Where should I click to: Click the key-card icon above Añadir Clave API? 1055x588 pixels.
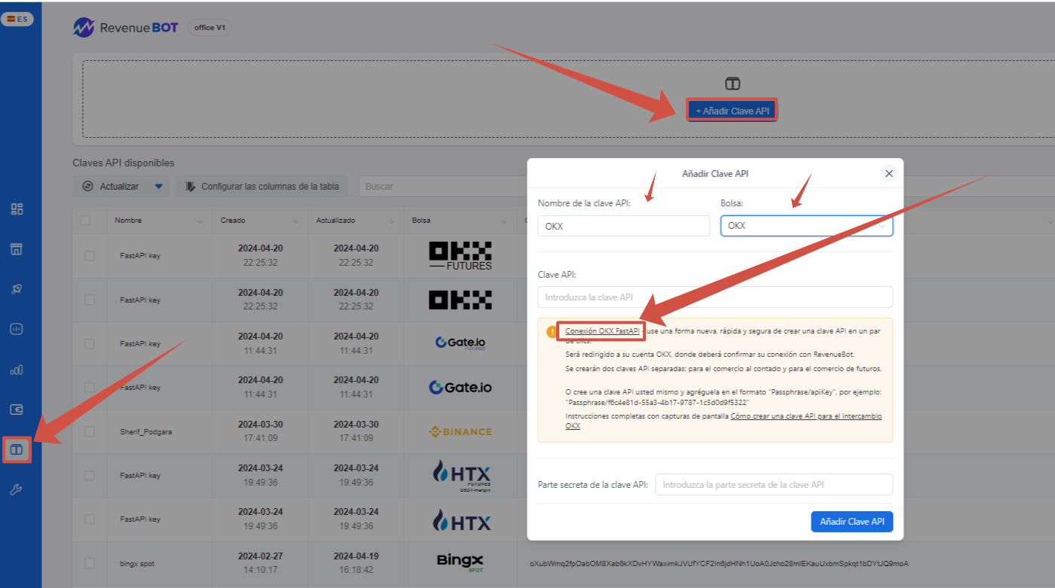coord(732,83)
